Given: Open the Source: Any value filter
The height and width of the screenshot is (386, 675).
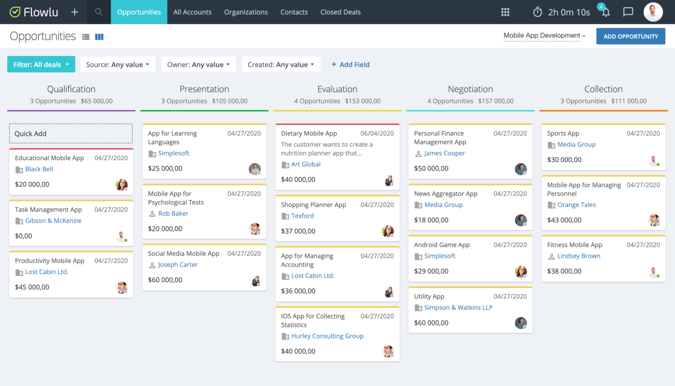Looking at the screenshot, I should point(118,64).
